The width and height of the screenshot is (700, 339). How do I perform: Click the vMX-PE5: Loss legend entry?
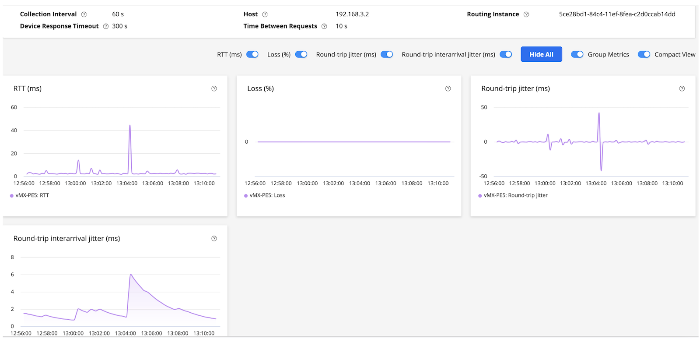point(265,195)
